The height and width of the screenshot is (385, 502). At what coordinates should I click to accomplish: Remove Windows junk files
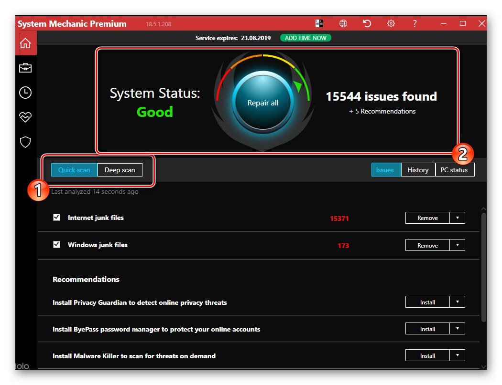pos(427,245)
